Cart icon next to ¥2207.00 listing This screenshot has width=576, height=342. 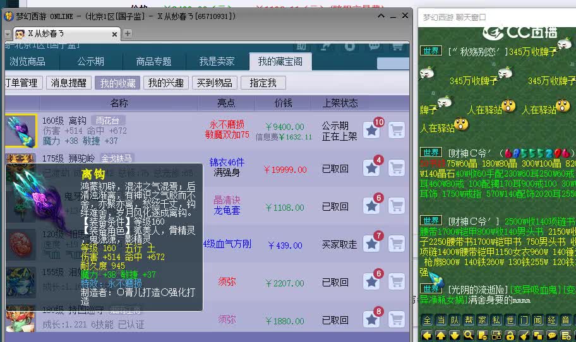(397, 281)
